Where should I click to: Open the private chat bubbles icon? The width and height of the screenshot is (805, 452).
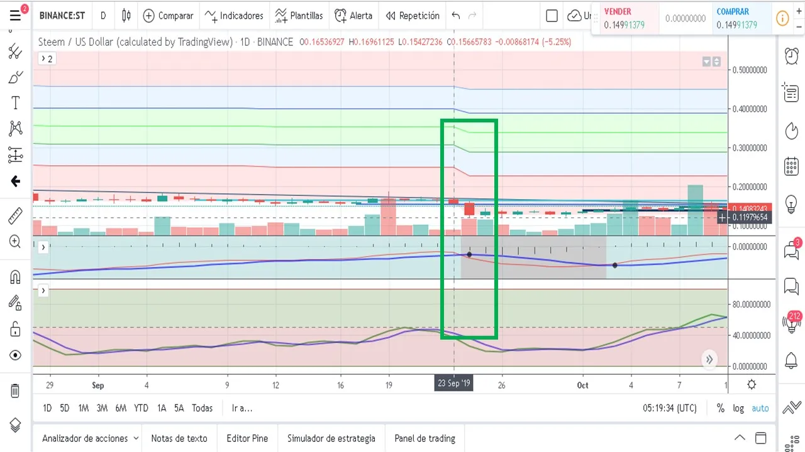click(792, 286)
